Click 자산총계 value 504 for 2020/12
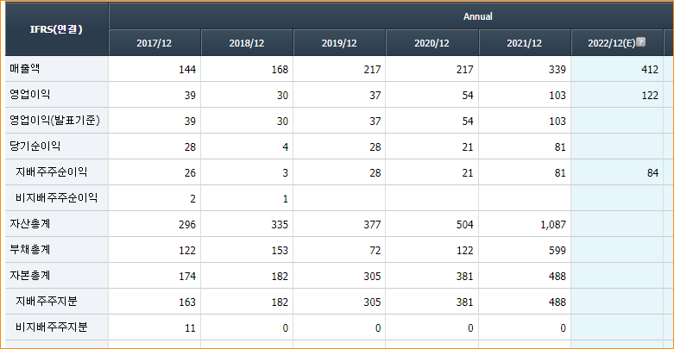The width and height of the screenshot is (674, 349). point(464,225)
